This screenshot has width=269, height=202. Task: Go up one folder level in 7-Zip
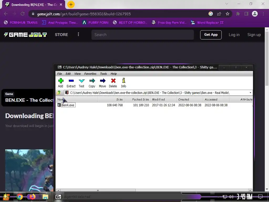(x=59, y=93)
